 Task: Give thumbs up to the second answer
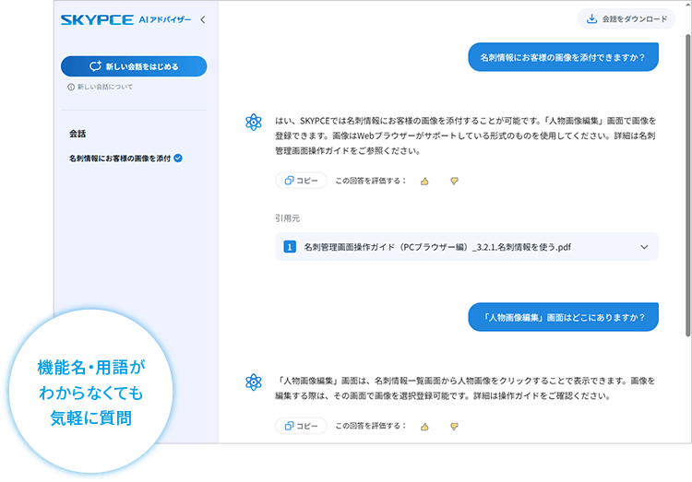(424, 427)
